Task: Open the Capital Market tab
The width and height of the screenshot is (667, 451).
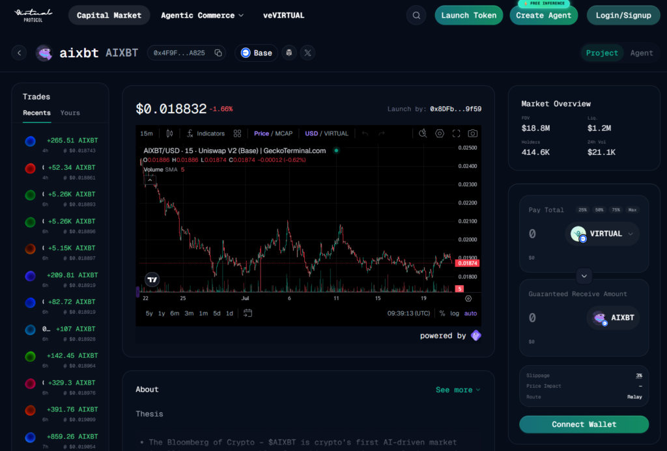Action: [109, 16]
